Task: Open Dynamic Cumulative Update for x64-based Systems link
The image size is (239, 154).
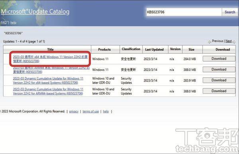Action: click(48, 80)
